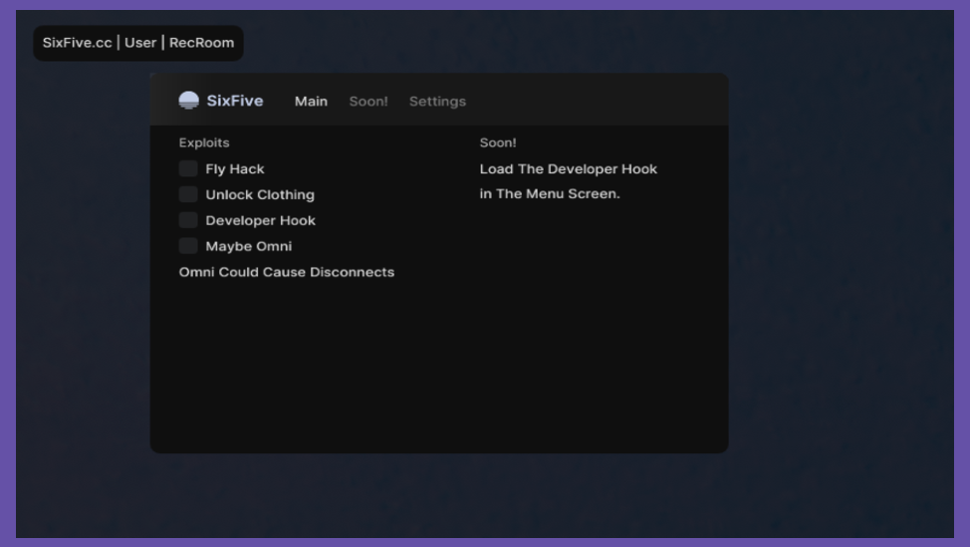Toggle the Unlock Clothing checkbox
The width and height of the screenshot is (970, 547).
coord(188,194)
